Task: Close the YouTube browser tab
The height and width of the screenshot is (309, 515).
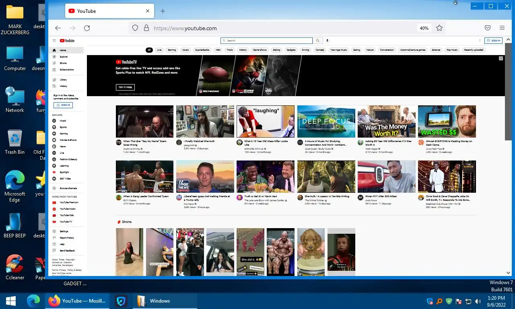Action: (x=148, y=11)
